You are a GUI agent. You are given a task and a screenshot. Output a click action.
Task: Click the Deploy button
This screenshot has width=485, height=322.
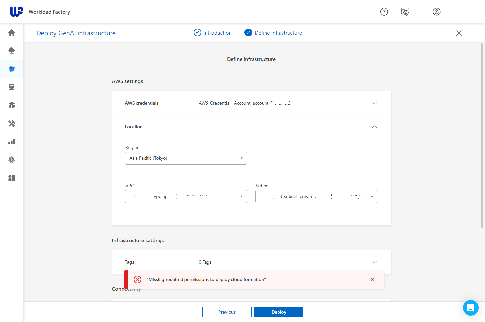coord(278,312)
